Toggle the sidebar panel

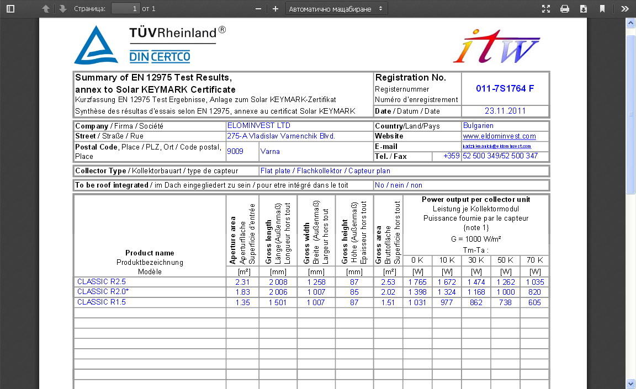[x=10, y=9]
